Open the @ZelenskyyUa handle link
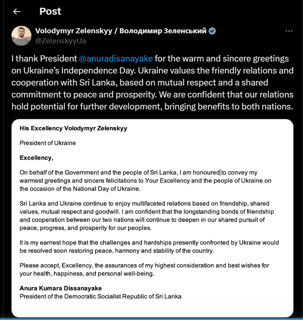303x320 pixels. click(61, 41)
